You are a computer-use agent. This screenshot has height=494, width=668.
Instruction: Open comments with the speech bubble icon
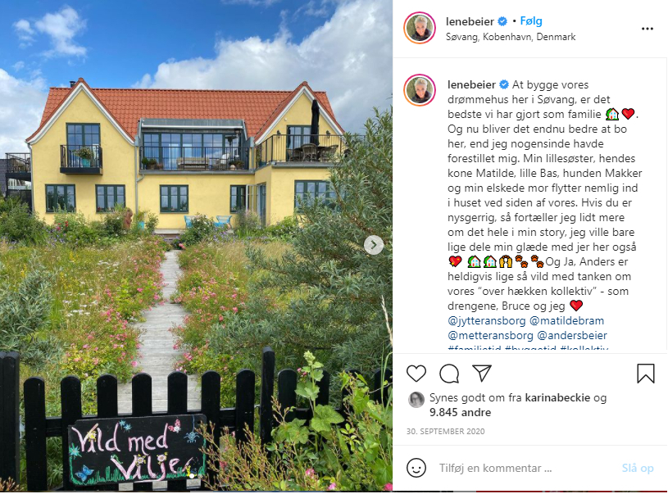click(449, 374)
